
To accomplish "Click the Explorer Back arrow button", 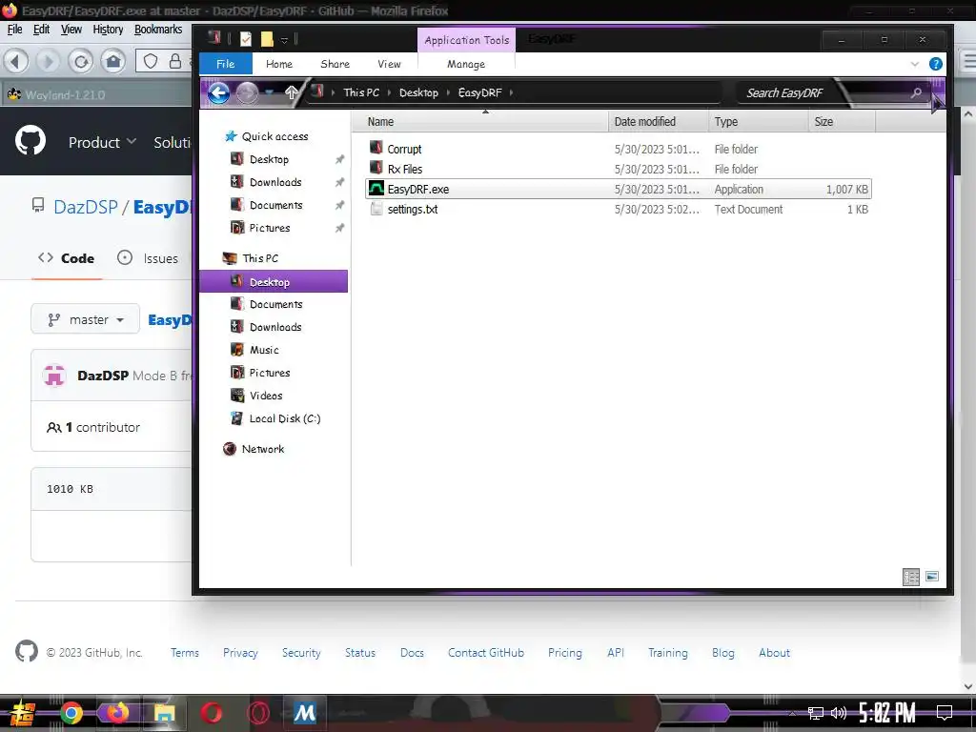I will tap(218, 93).
